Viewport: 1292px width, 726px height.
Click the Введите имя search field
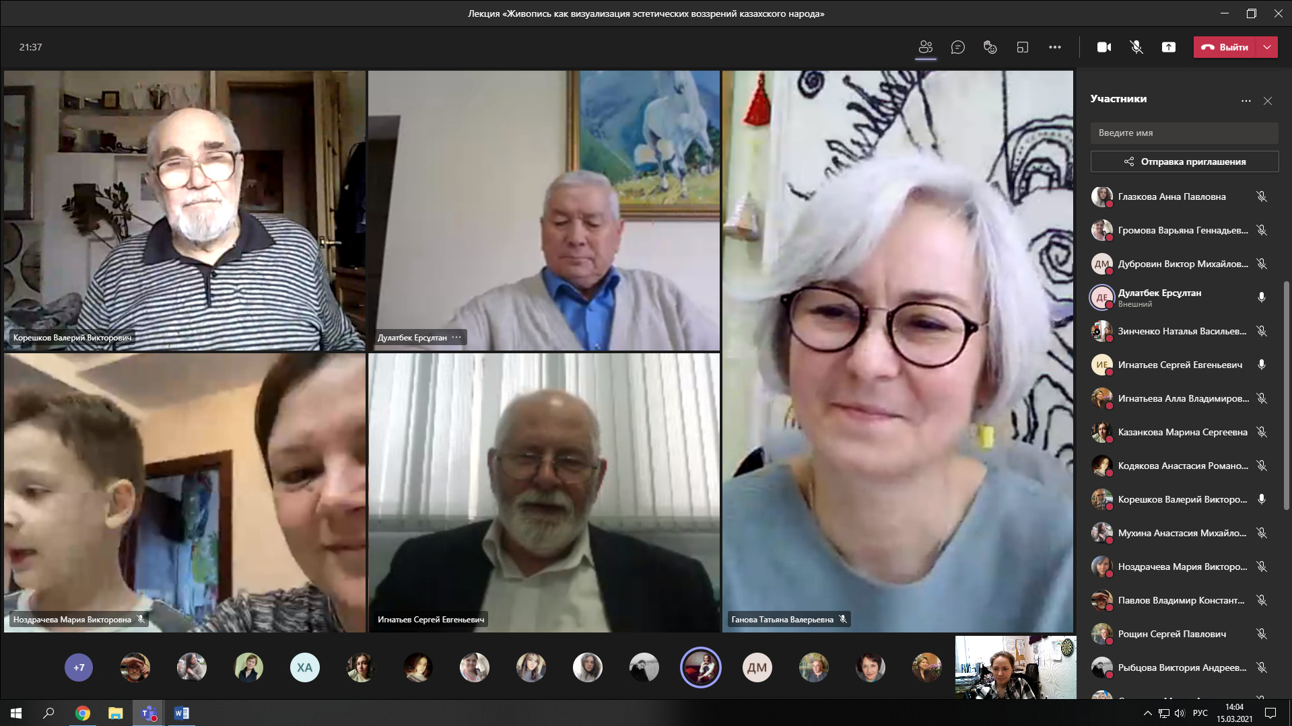click(x=1184, y=133)
